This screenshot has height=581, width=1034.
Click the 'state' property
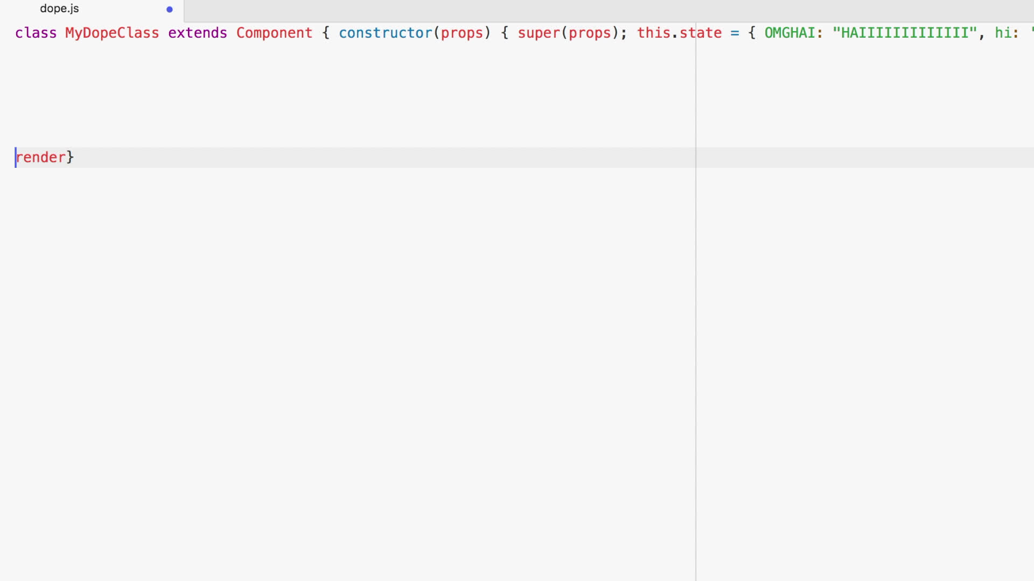tap(701, 33)
